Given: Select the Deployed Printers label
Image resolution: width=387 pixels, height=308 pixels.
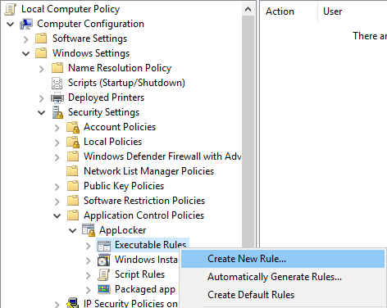Looking at the screenshot, I should [x=106, y=97].
